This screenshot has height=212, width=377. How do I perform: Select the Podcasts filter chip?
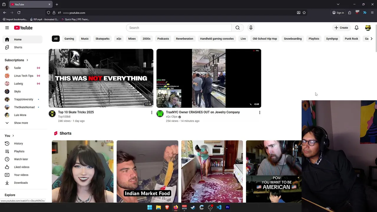163,39
